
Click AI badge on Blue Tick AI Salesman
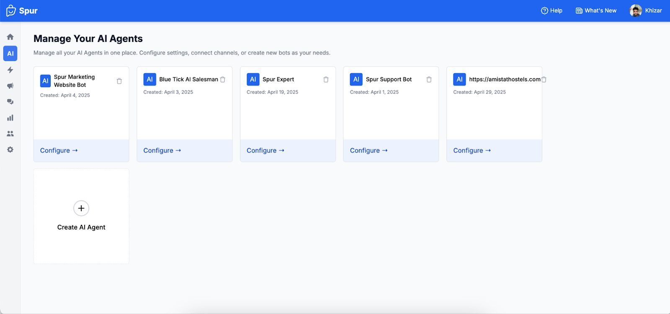pyautogui.click(x=149, y=80)
